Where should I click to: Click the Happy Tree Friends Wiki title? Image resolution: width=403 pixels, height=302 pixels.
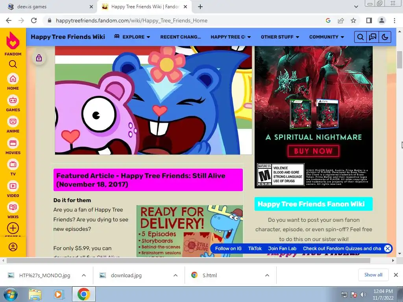click(68, 37)
